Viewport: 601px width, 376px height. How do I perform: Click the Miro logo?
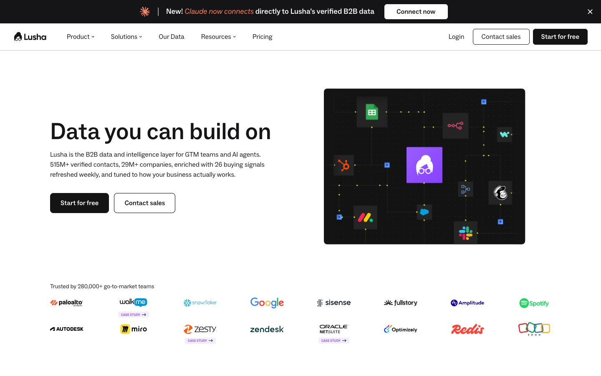click(x=134, y=329)
